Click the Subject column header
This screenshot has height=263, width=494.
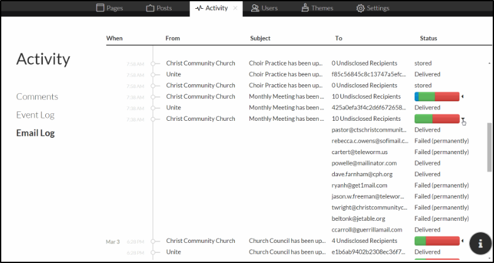260,38
